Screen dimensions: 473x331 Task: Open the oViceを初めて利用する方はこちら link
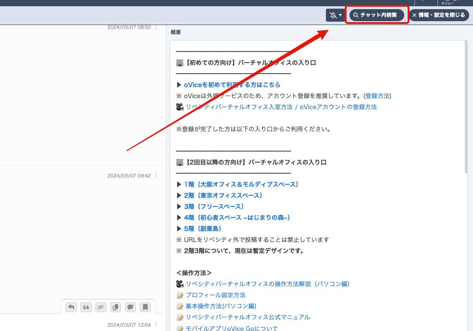(232, 85)
